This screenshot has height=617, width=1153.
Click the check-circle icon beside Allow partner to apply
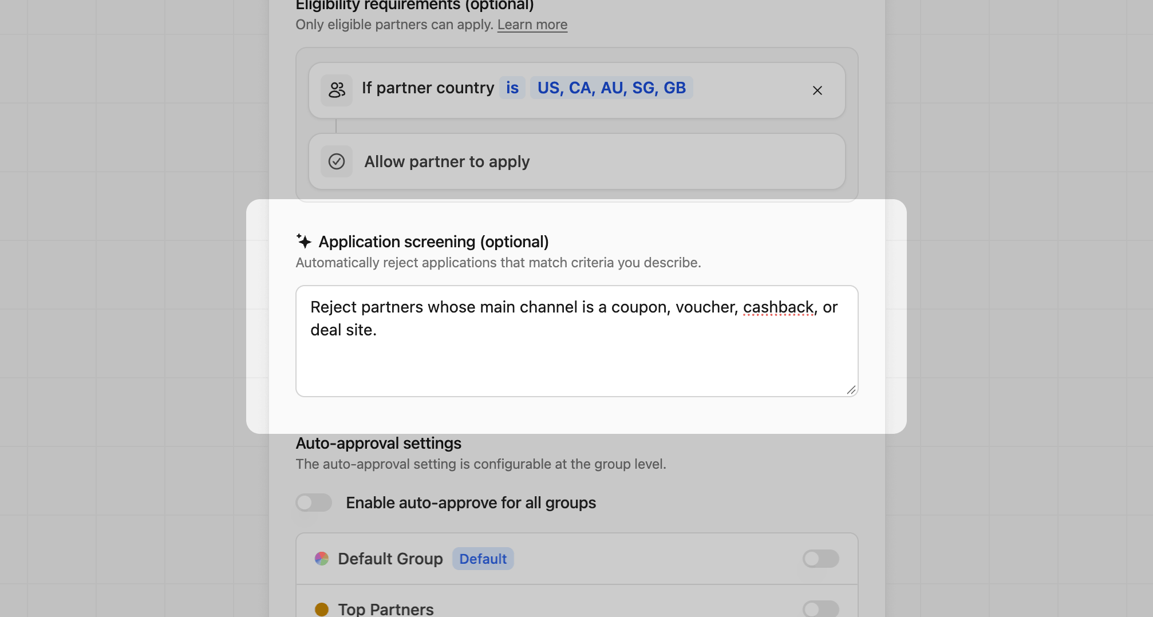337,161
